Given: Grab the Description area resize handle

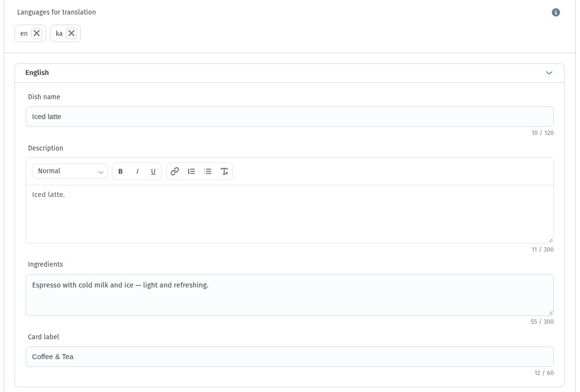Looking at the screenshot, I should [550, 240].
